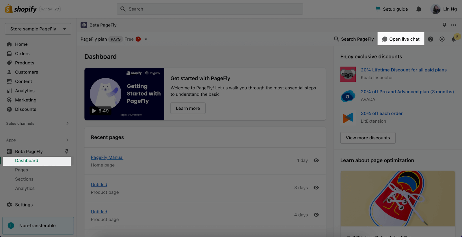462x237 pixels.
Task: Click the Shopify search field
Action: (210, 9)
